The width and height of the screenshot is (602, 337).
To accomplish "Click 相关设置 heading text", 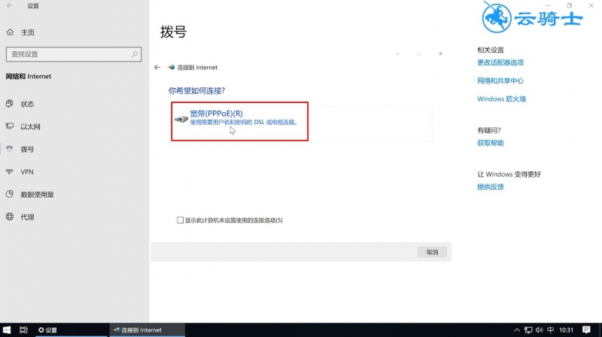I will (491, 50).
